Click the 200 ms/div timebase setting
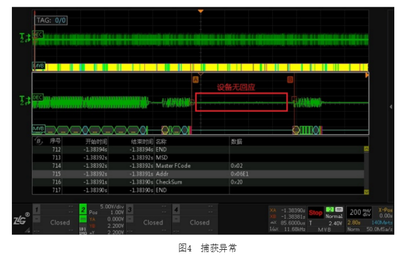This screenshot has width=416, height=257. 360,212
